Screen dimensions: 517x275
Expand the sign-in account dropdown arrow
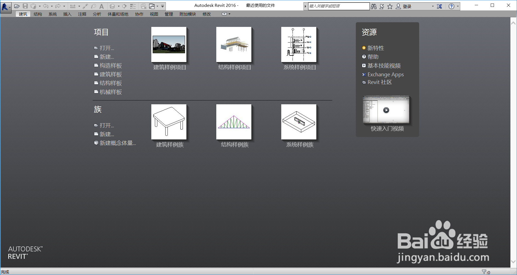(433, 6)
